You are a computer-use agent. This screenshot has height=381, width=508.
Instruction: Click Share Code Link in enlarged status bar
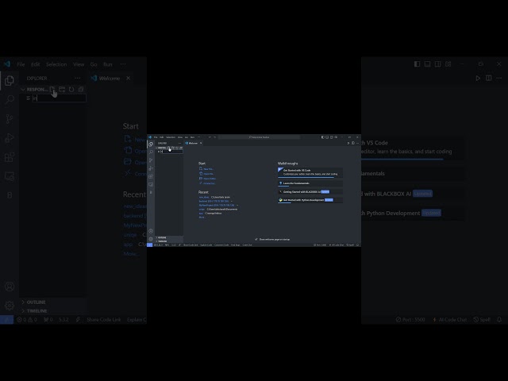pos(104,319)
